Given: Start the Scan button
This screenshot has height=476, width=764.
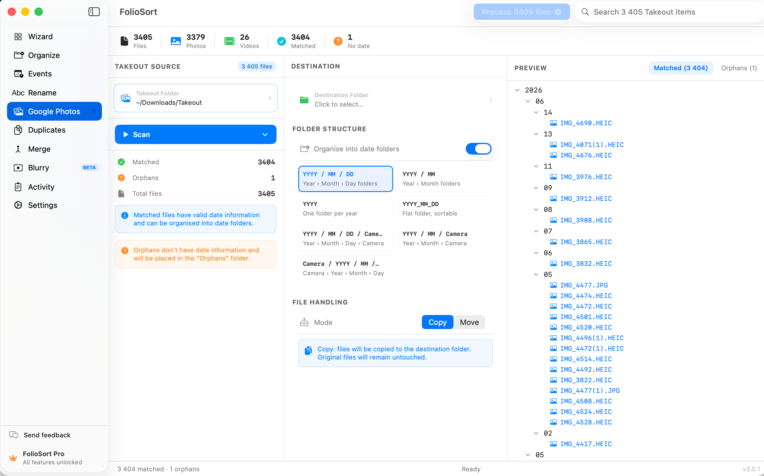Looking at the screenshot, I should (x=195, y=134).
